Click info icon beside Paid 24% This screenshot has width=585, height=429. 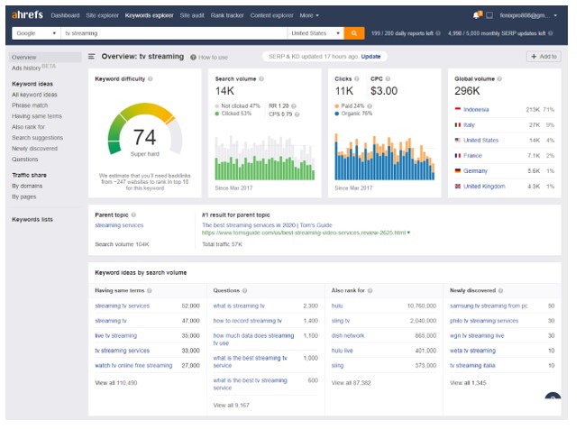coord(370,106)
